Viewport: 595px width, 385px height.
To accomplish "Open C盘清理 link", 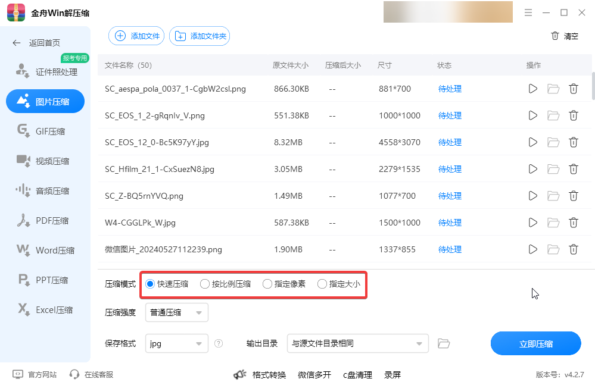I will (357, 375).
